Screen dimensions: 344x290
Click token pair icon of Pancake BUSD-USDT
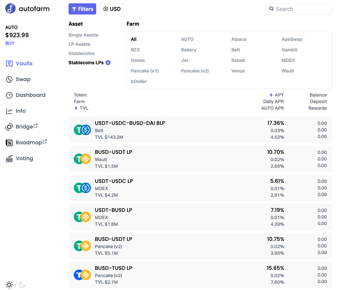pyautogui.click(x=82, y=246)
